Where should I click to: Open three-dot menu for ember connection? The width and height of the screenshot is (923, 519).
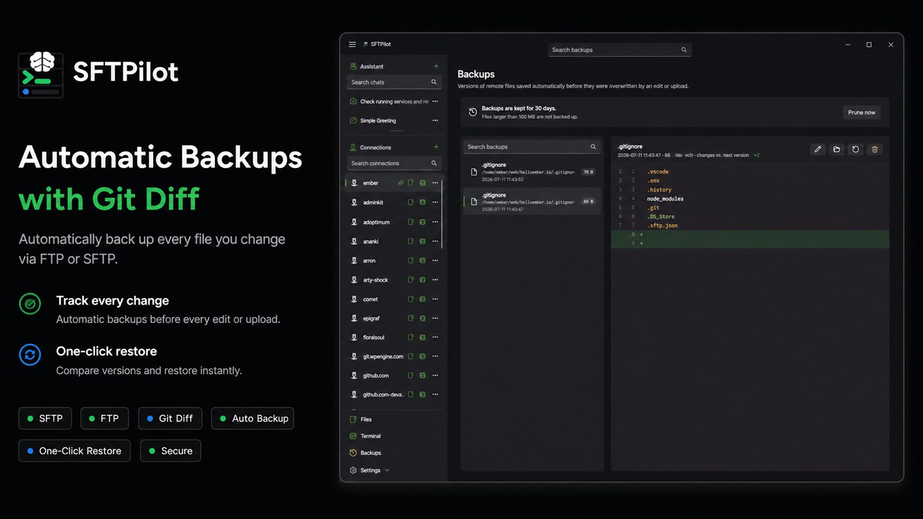pos(435,183)
